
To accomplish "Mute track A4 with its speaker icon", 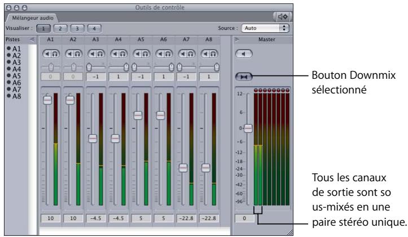I will coord(115,53).
